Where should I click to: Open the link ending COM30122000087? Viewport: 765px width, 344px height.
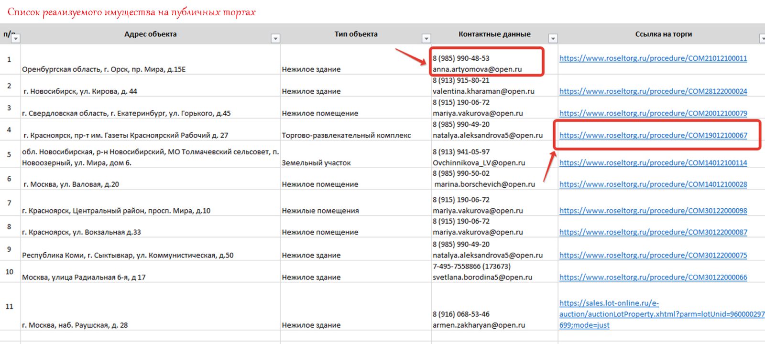coord(653,232)
